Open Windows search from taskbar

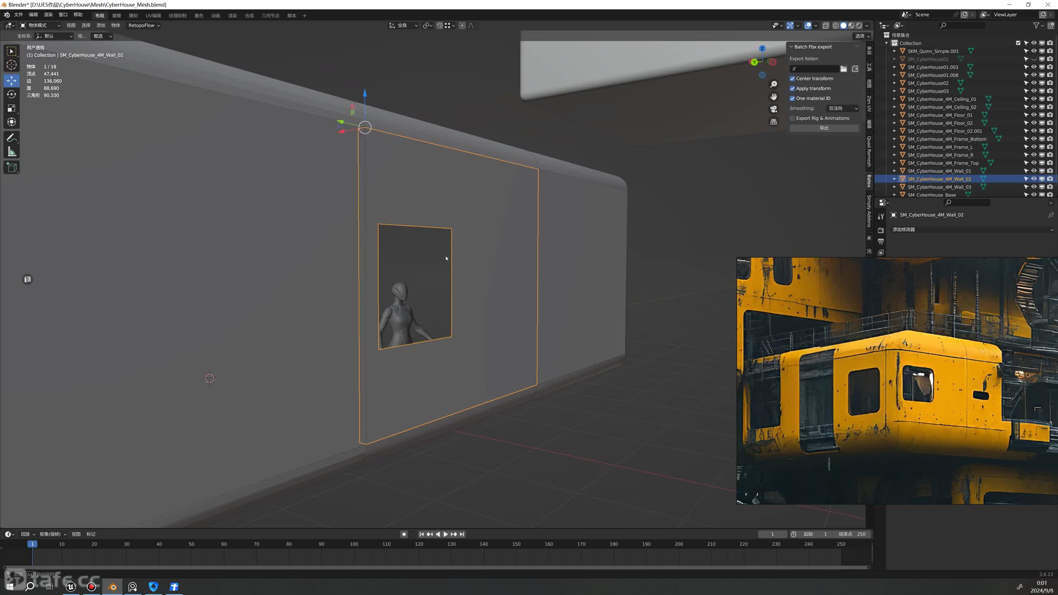29,587
